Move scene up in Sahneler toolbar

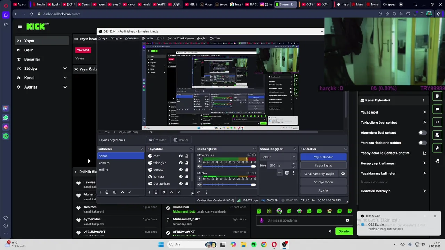(122, 192)
